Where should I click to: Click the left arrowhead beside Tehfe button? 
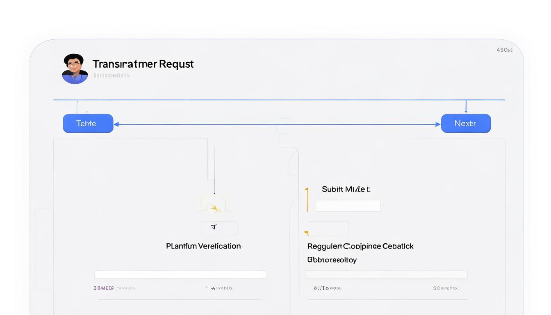coord(116,124)
